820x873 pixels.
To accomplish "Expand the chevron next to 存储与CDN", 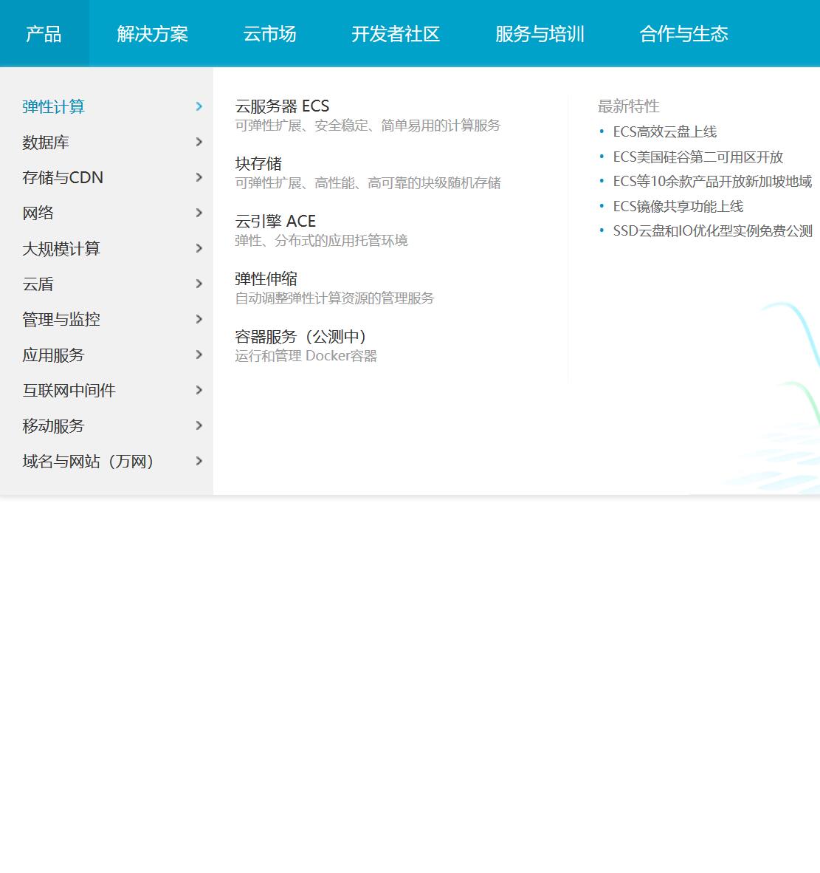I will click(x=199, y=177).
